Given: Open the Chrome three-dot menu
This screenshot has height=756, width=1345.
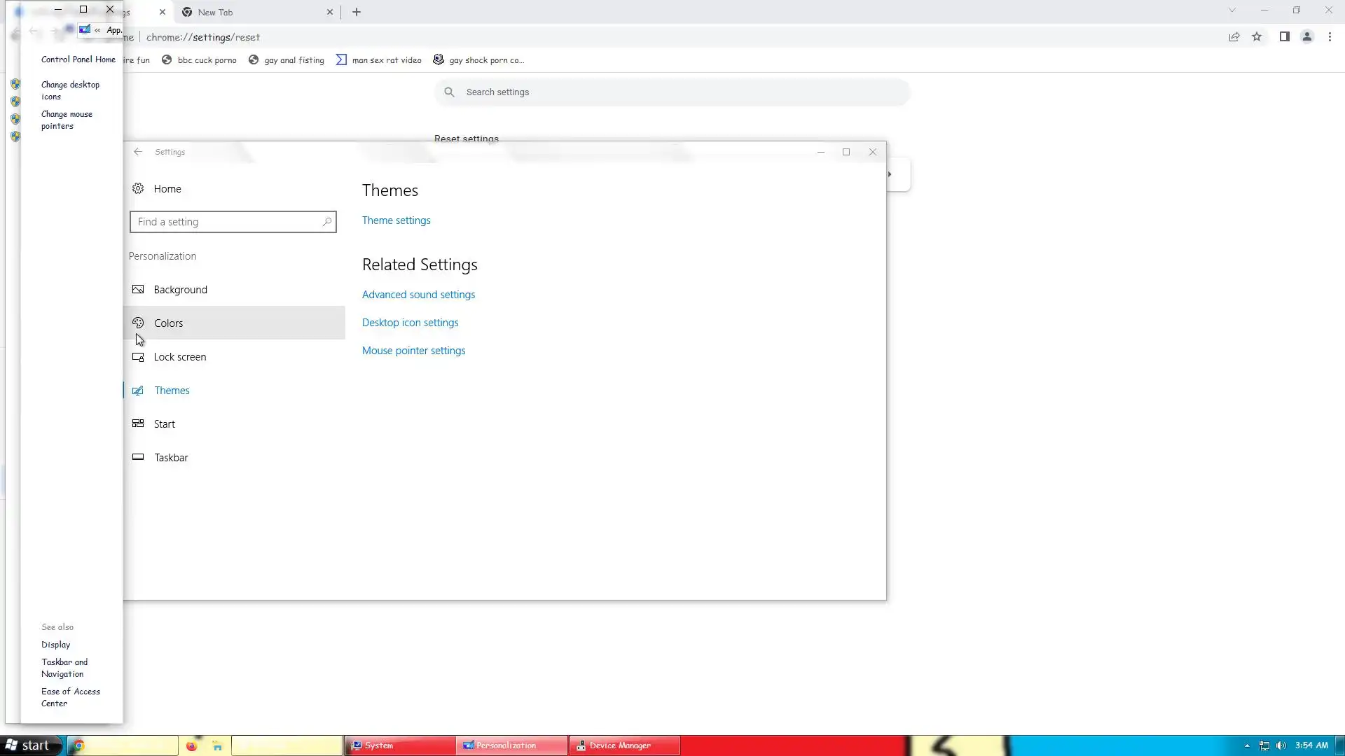Looking at the screenshot, I should [x=1330, y=37].
